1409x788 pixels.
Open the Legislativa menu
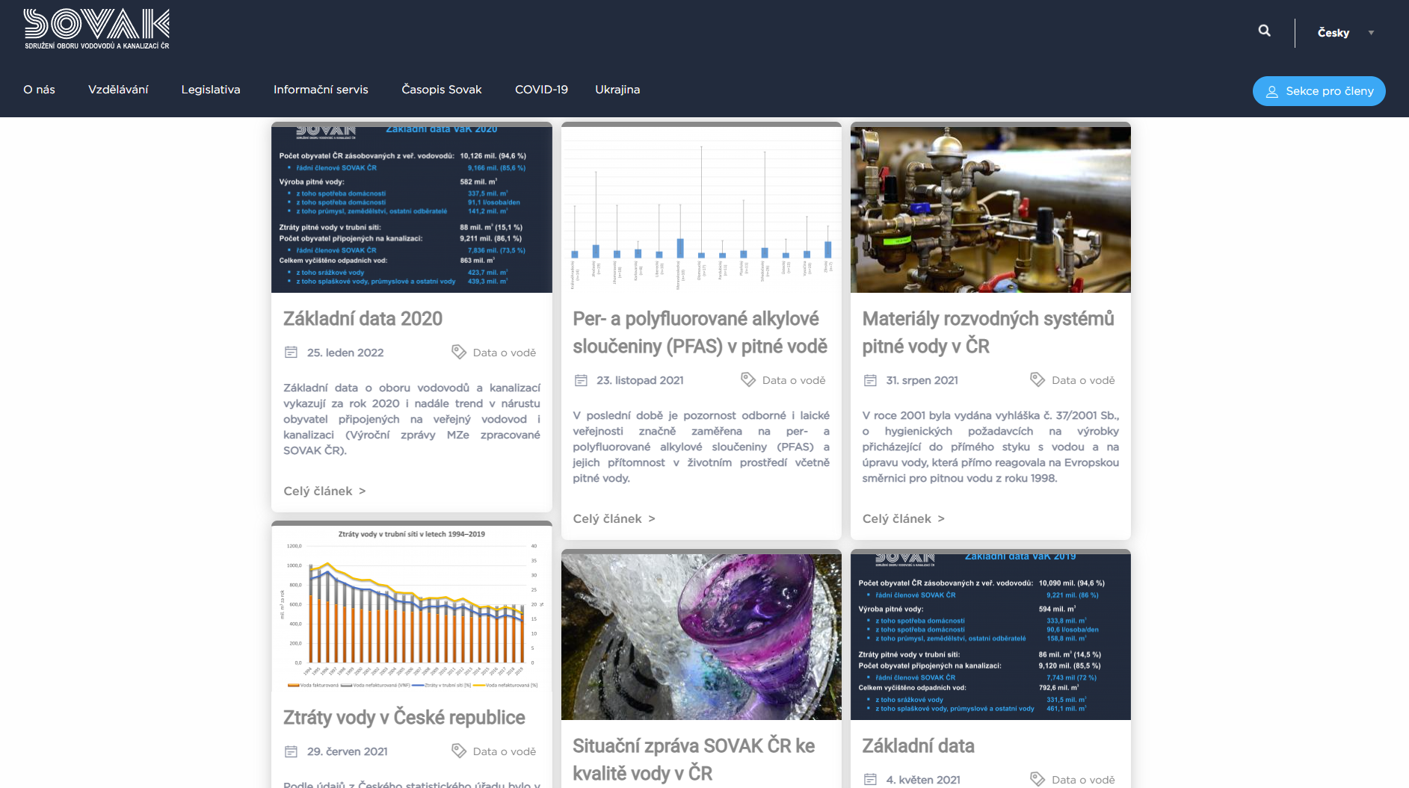pos(211,90)
